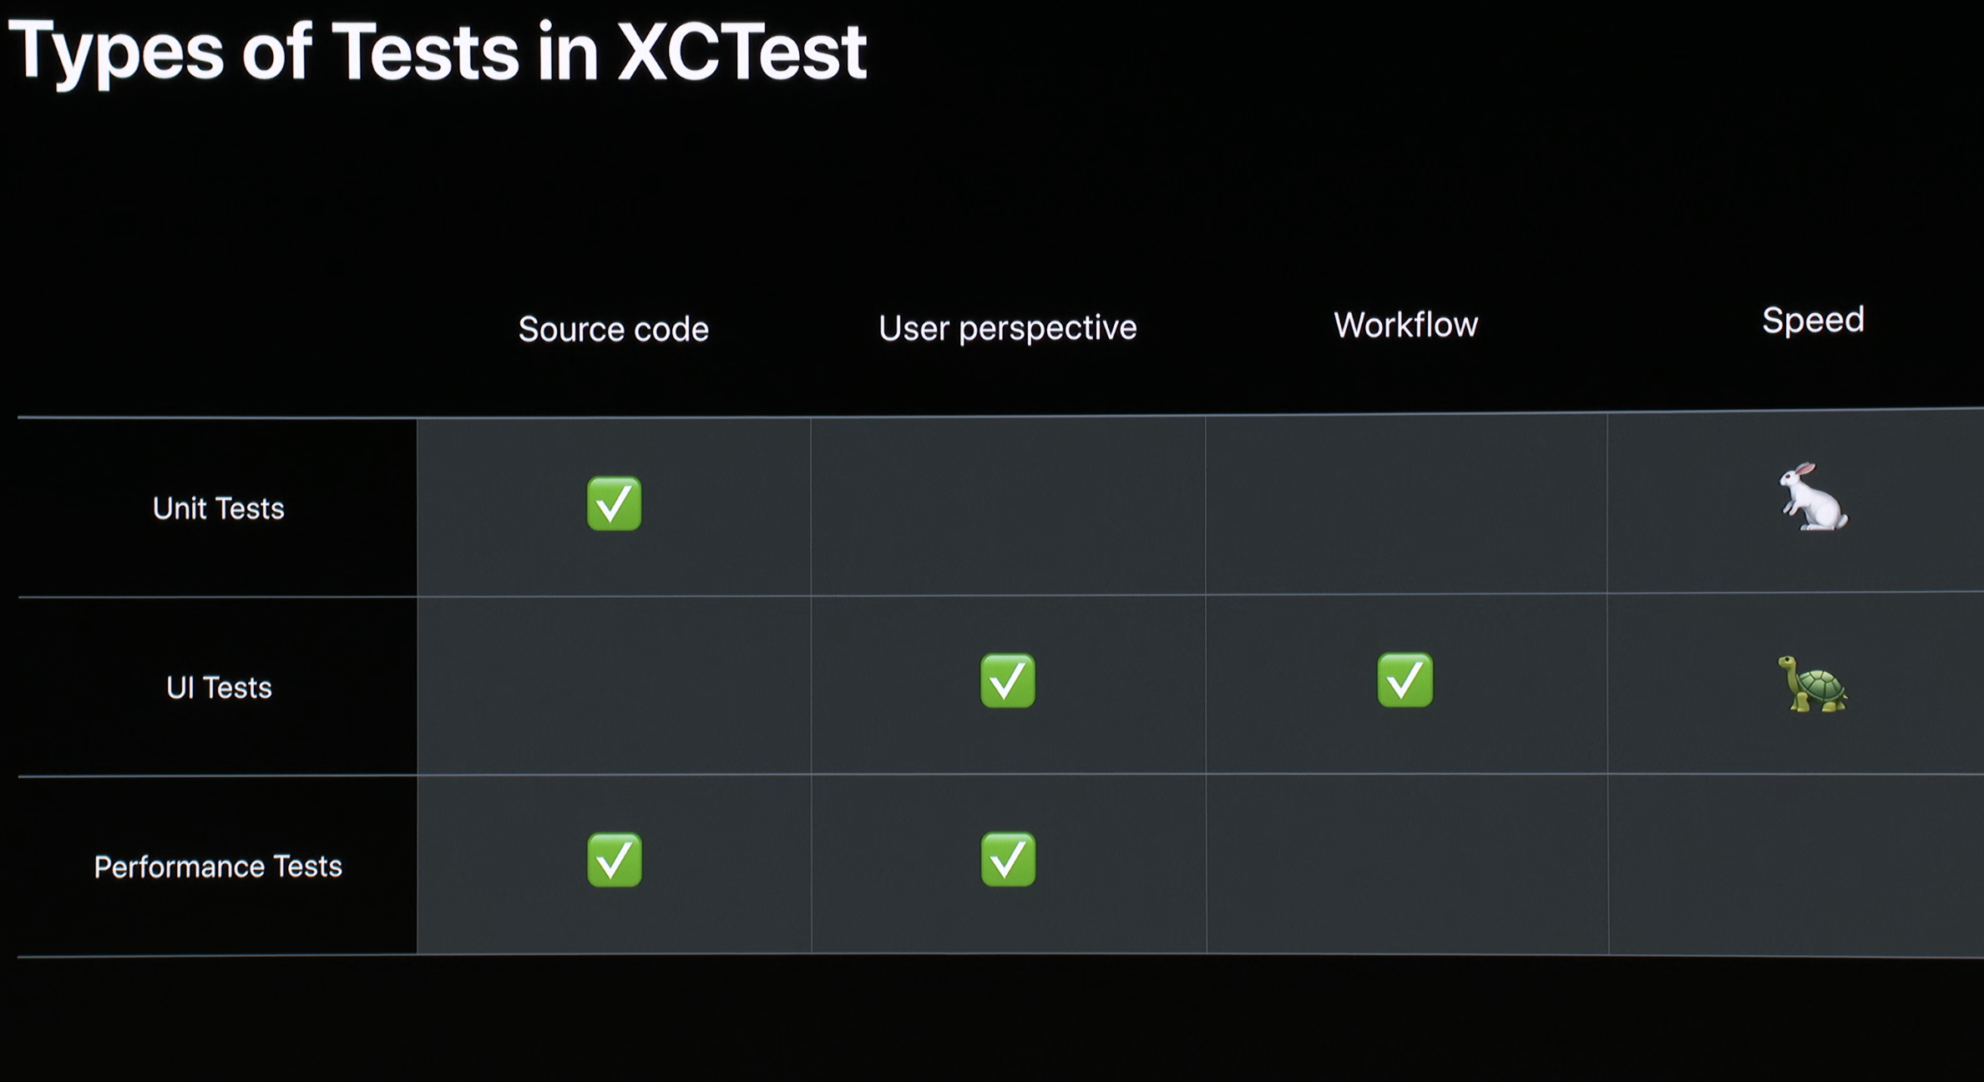Select the User perspective column header
The image size is (1984, 1082).
tap(1008, 327)
